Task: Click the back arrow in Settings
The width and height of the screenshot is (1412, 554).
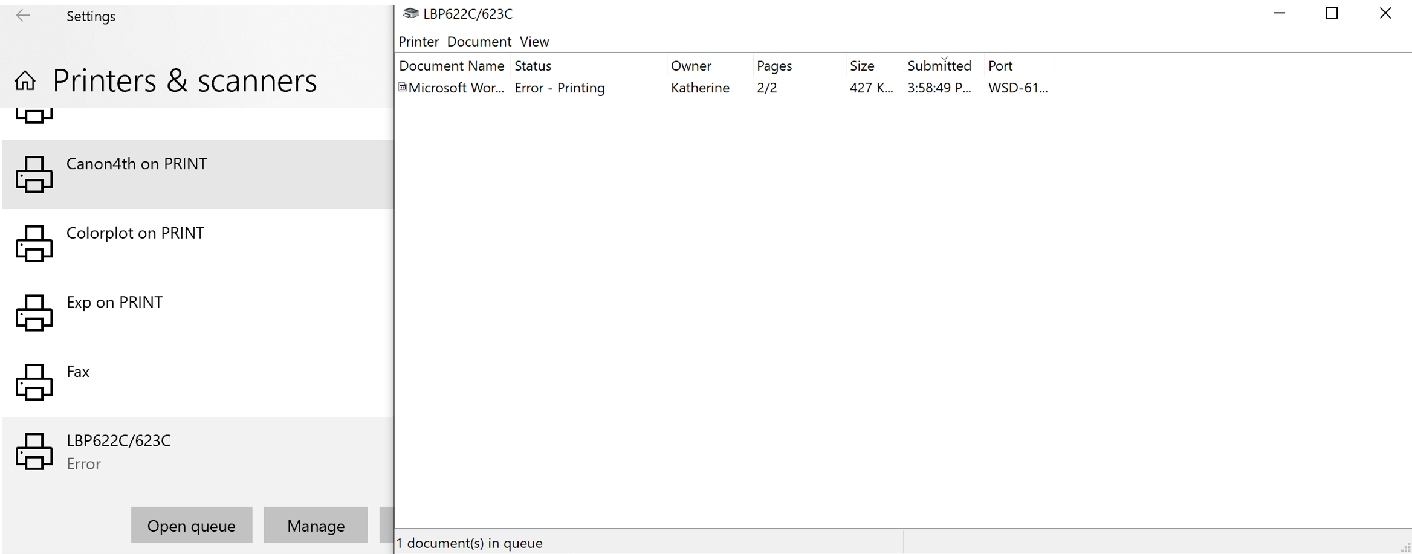Action: tap(23, 16)
